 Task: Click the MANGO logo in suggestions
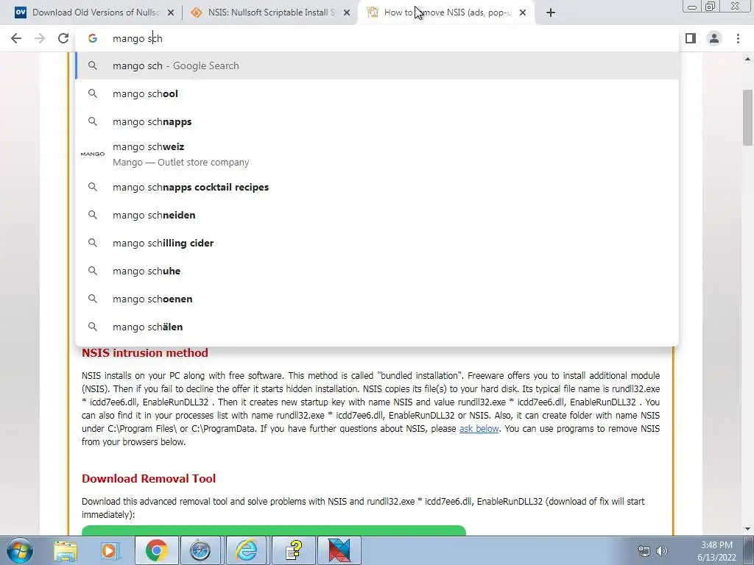click(x=92, y=154)
